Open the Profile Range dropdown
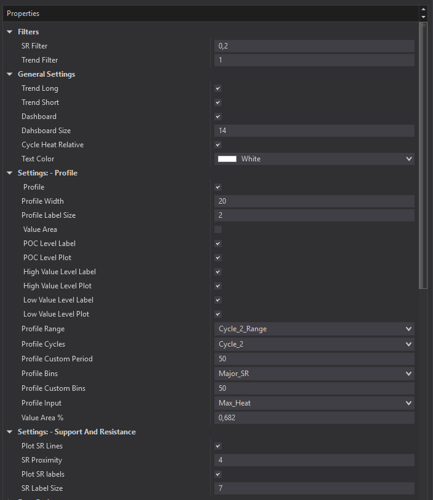This screenshot has width=433, height=500. (409, 329)
